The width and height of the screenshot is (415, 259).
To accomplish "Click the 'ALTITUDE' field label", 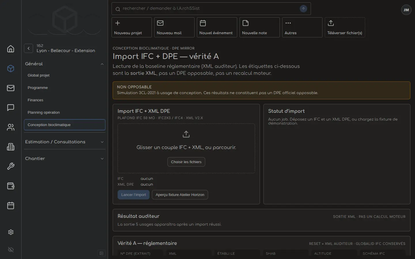I will coord(323,254).
